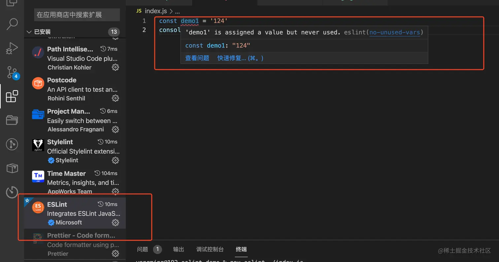Screen dimensions: 499x262
Task: Select the Time Master extension title
Action: (x=66, y=173)
